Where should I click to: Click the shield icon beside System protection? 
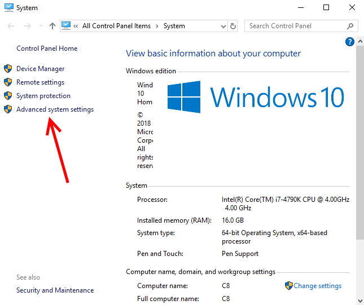[x=8, y=96]
